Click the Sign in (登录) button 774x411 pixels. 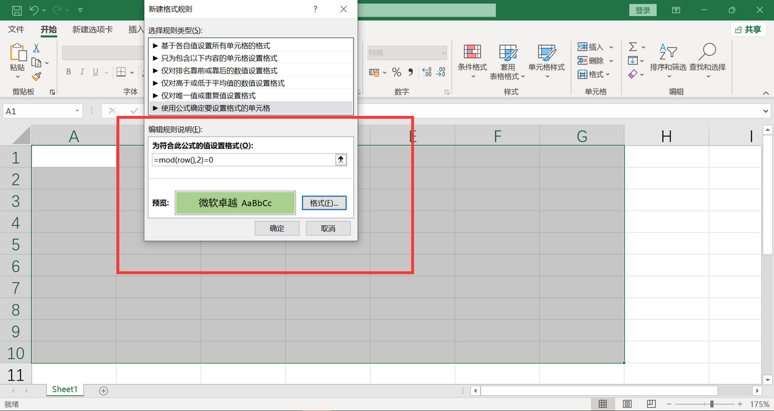tap(642, 10)
